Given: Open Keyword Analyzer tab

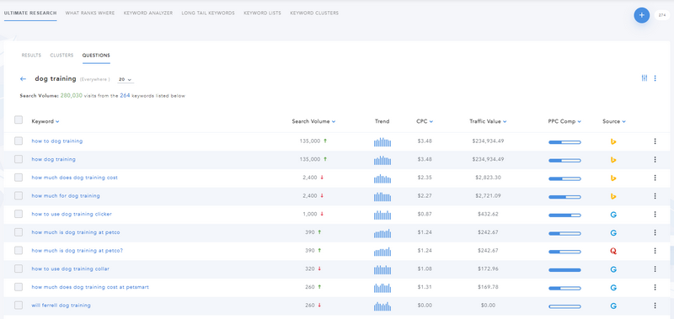Looking at the screenshot, I should (x=148, y=13).
